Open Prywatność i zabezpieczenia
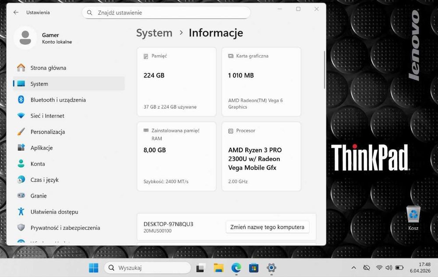This screenshot has height=277, width=438. pos(69,227)
